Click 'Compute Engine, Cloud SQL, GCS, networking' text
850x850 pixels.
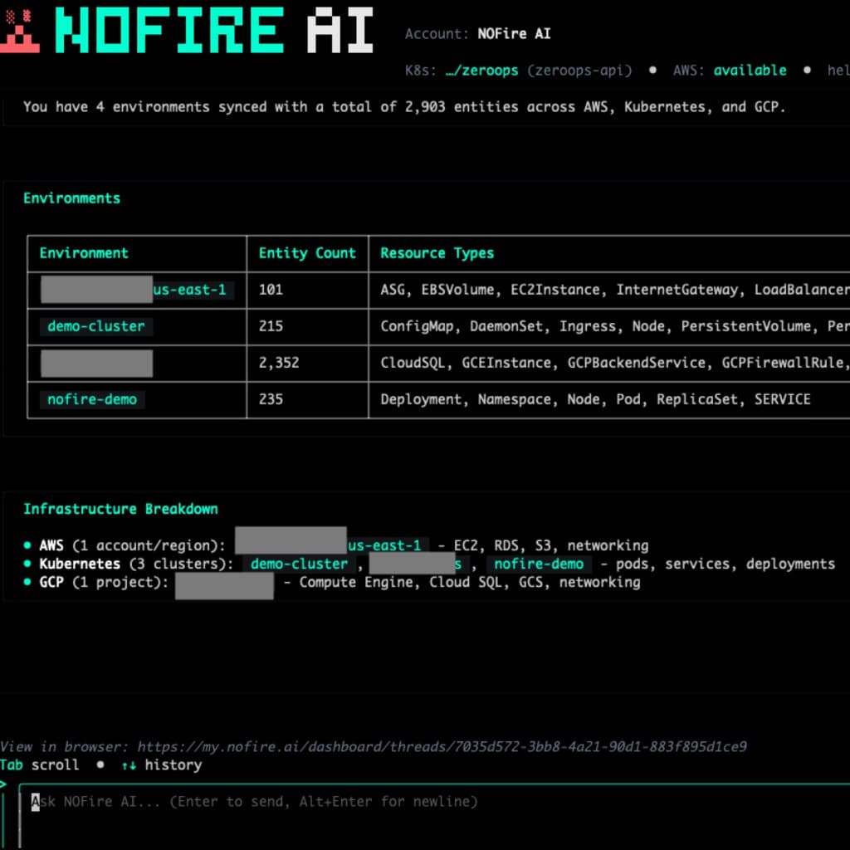point(470,582)
